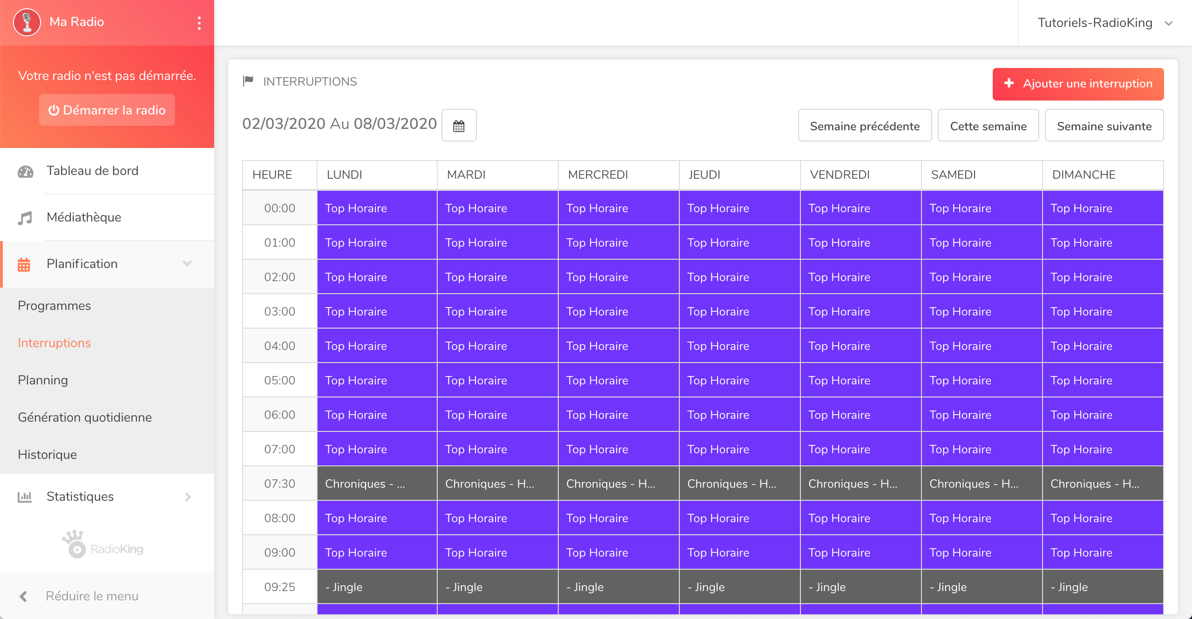Select Dimanche 06:00 Top Horaire slot
This screenshot has width=1192, height=619.
click(1103, 415)
